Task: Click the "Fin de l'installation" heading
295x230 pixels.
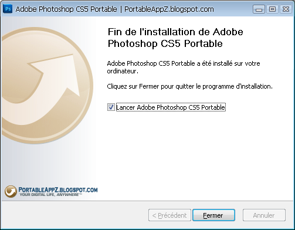Action: coord(175,38)
